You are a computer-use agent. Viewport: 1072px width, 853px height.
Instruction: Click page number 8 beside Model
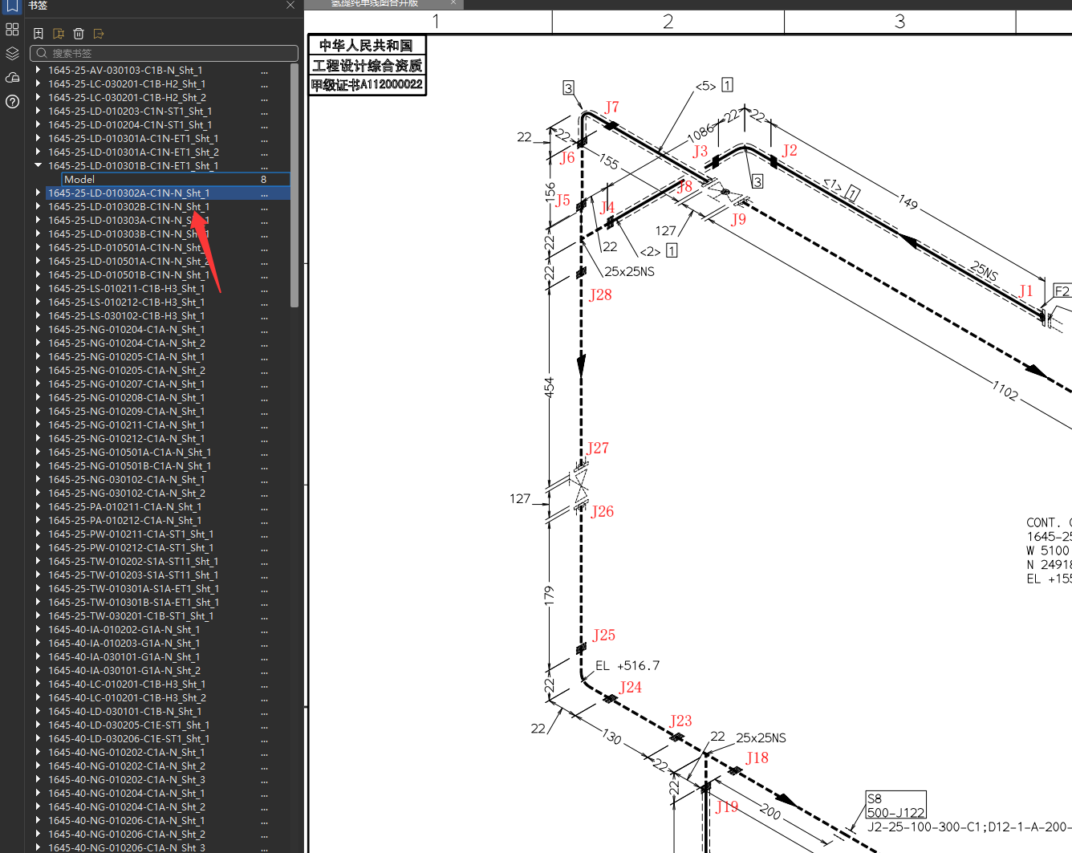click(263, 180)
